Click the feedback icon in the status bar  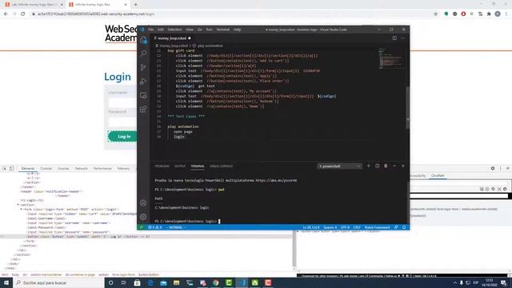pyautogui.click(x=396, y=227)
